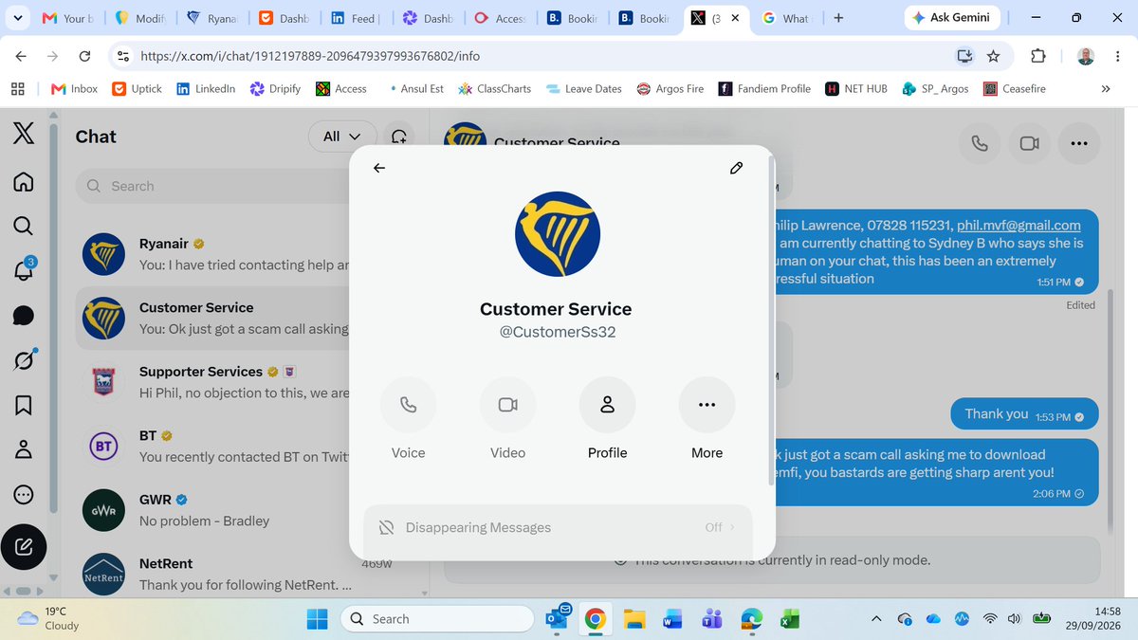Open Outlook from taskbar
Image resolution: width=1138 pixels, height=640 pixels.
(558, 618)
